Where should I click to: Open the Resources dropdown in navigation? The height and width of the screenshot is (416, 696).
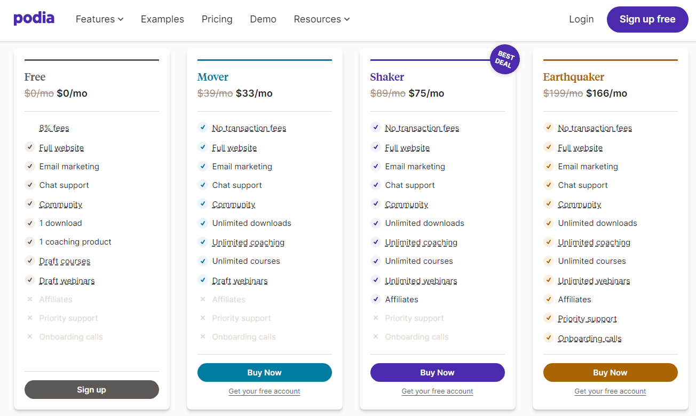[322, 19]
